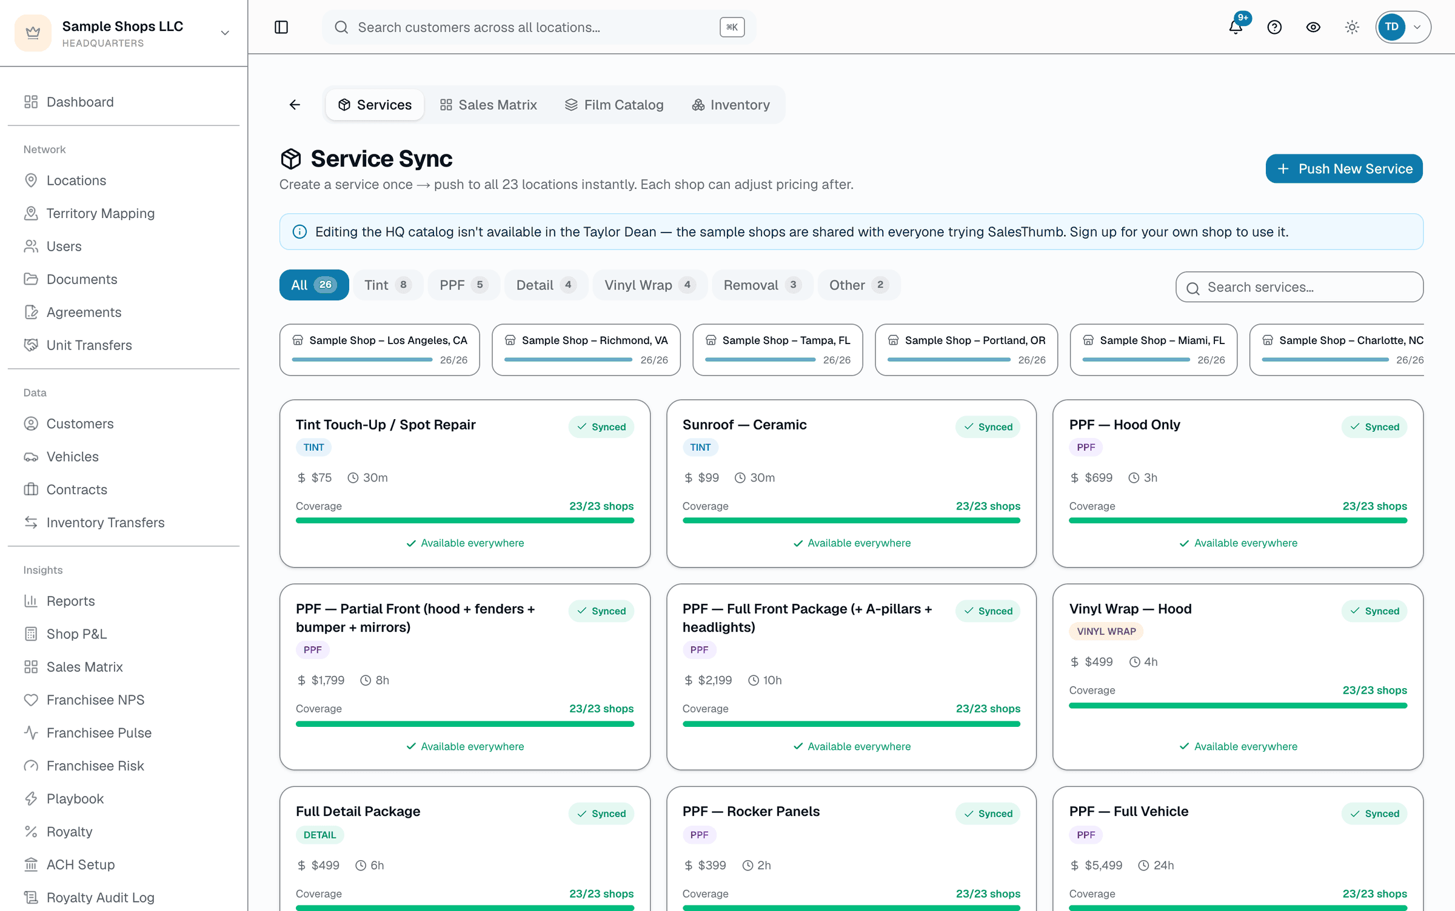1455x911 pixels.
Task: Click the Search services field
Action: pos(1299,287)
